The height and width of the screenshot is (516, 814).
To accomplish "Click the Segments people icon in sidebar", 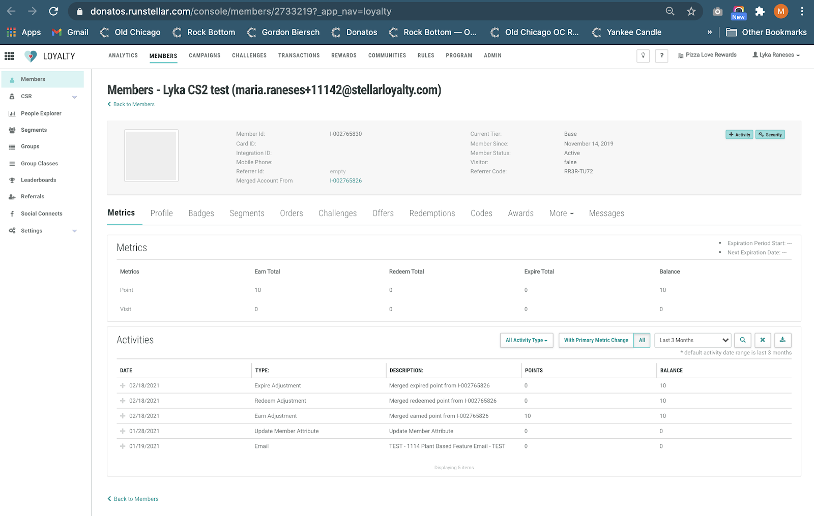I will [x=12, y=130].
